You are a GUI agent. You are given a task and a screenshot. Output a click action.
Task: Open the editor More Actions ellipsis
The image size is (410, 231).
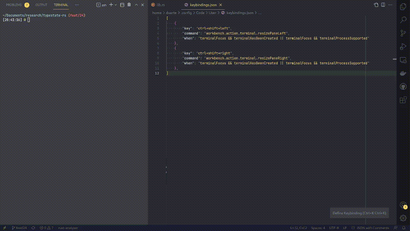[x=390, y=5]
